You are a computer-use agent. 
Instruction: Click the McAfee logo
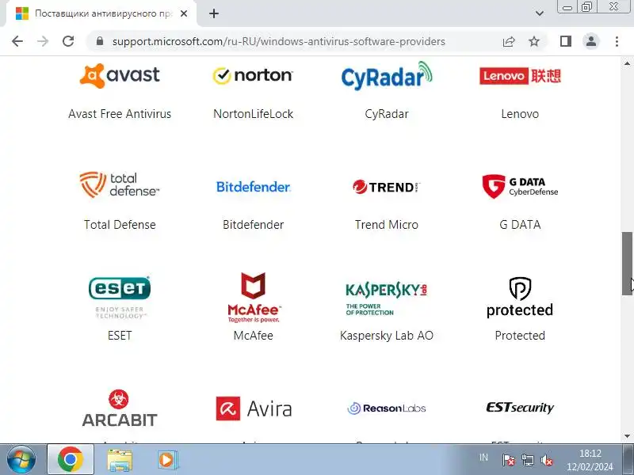pos(254,298)
